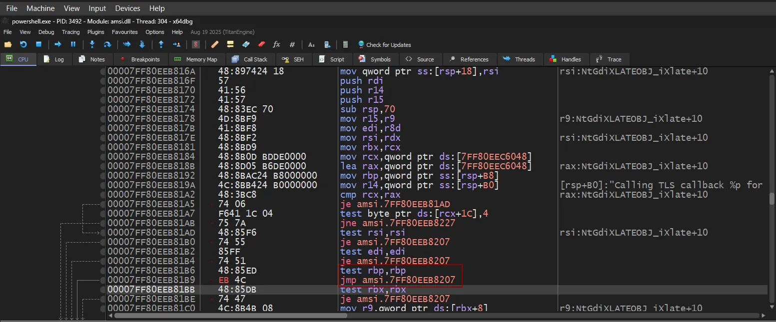Click the Open file folder icon
The image size is (776, 322).
tap(8, 44)
